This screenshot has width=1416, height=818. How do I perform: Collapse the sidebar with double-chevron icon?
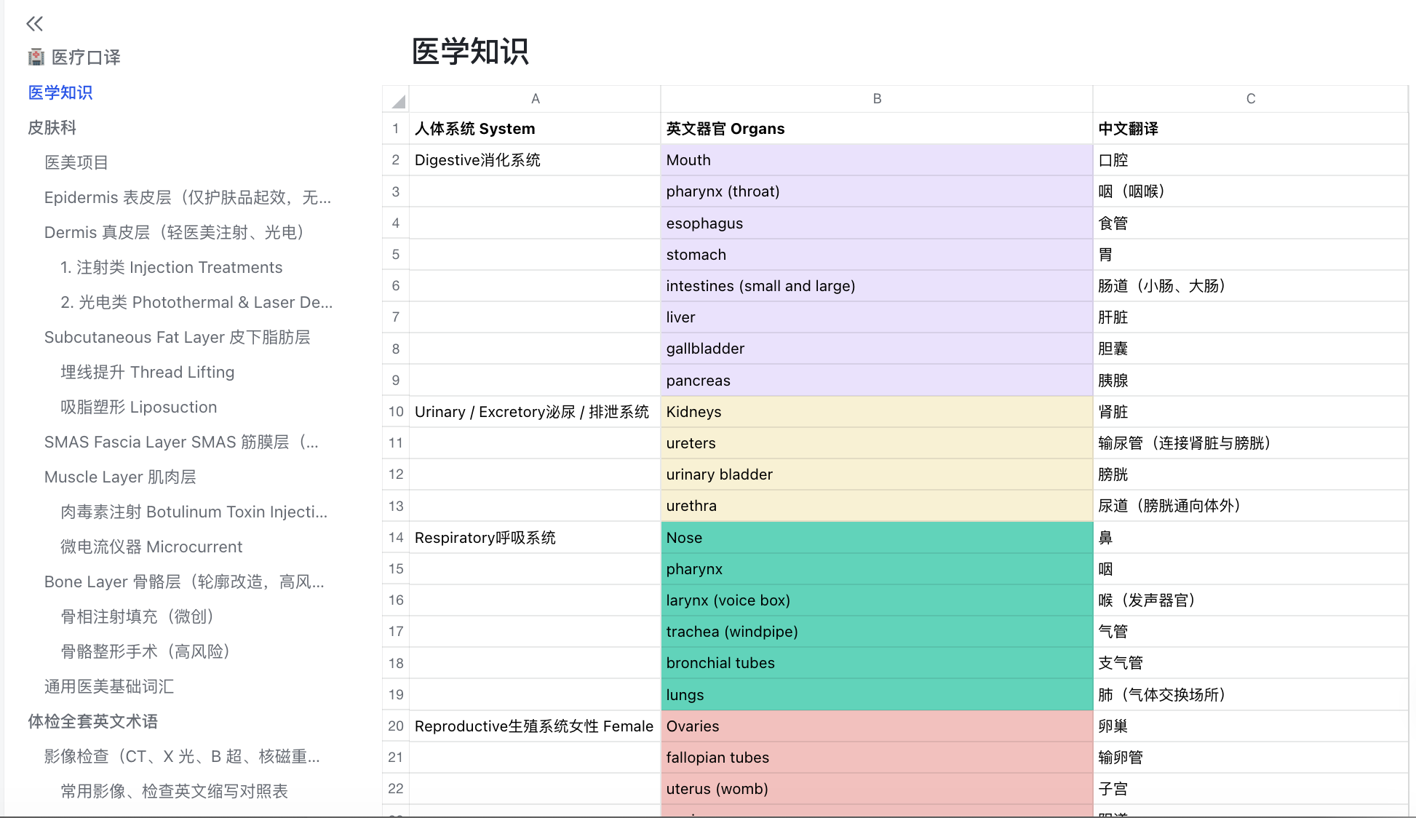pos(34,24)
